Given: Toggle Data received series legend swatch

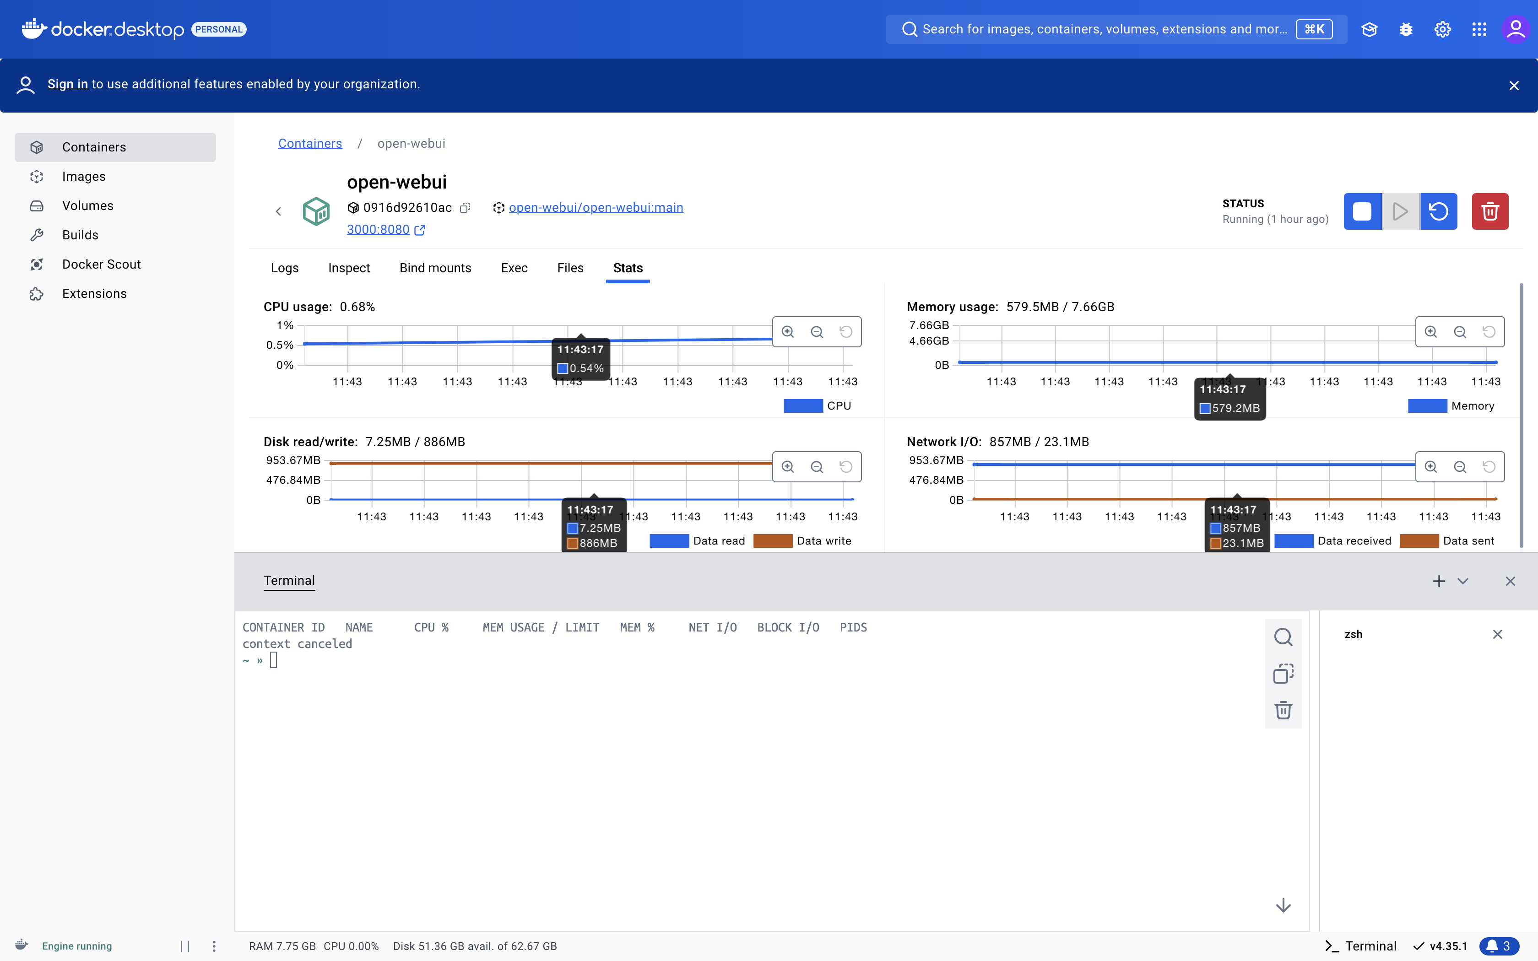Looking at the screenshot, I should click(1294, 541).
